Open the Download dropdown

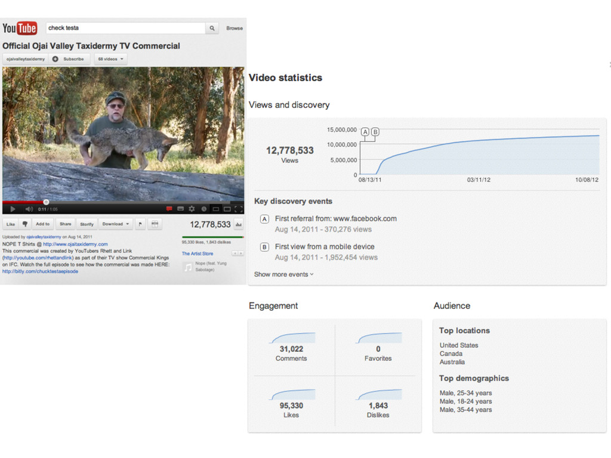(x=116, y=224)
